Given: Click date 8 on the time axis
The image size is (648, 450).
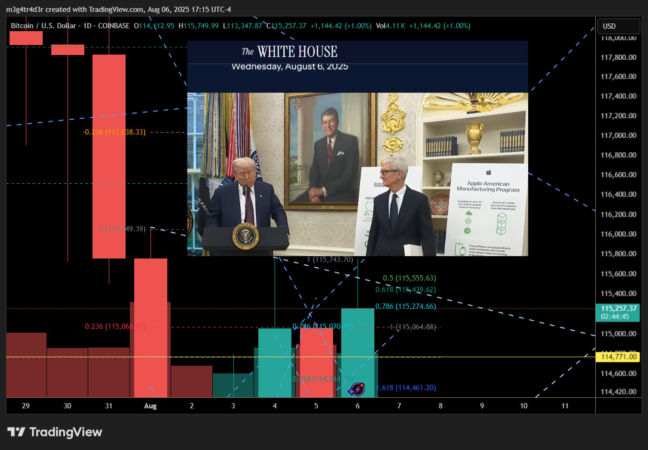Looking at the screenshot, I should click(440, 406).
